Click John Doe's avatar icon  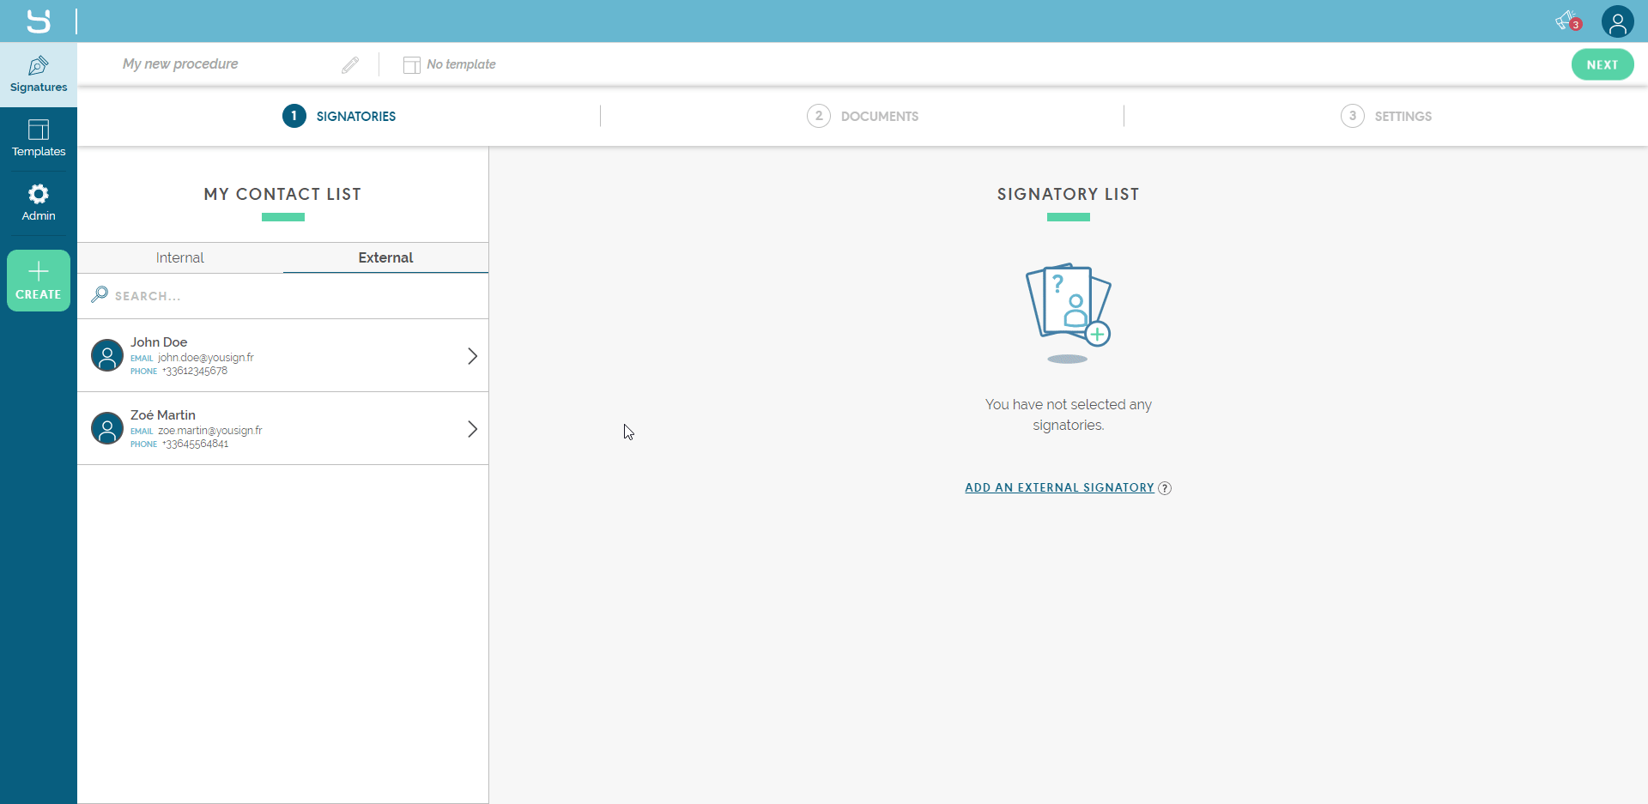[107, 355]
